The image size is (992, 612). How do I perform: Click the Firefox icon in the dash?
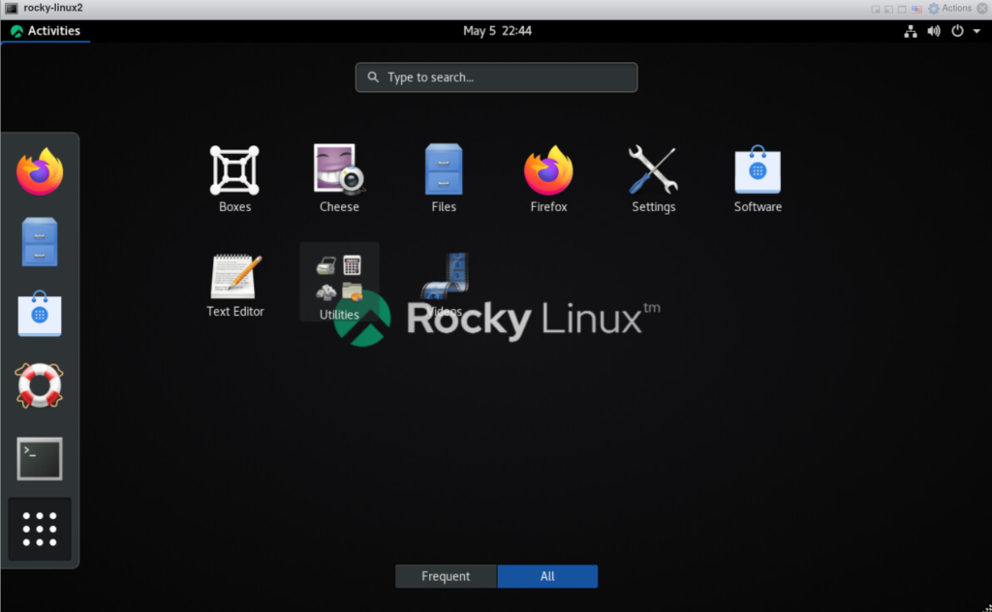pyautogui.click(x=40, y=171)
